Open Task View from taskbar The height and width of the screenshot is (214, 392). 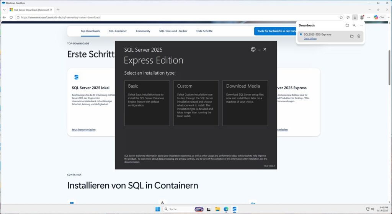209,209
